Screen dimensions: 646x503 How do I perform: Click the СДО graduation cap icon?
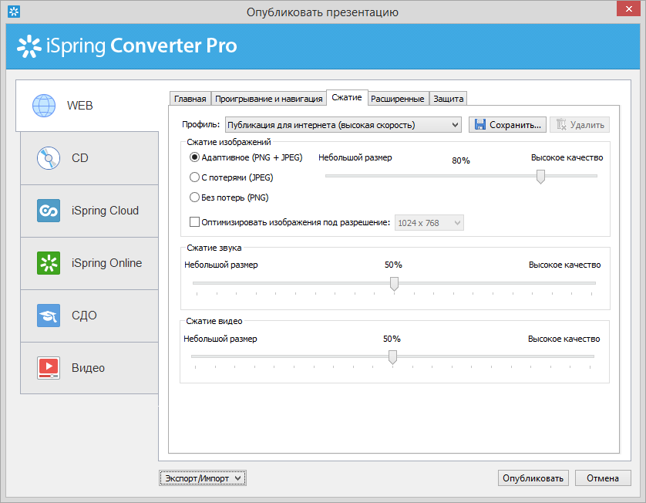click(49, 316)
